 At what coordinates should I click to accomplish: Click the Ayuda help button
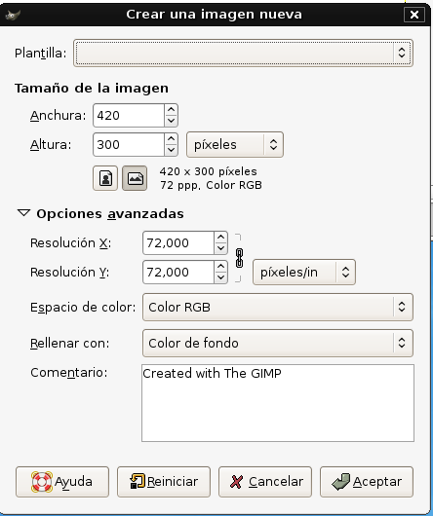pyautogui.click(x=62, y=482)
